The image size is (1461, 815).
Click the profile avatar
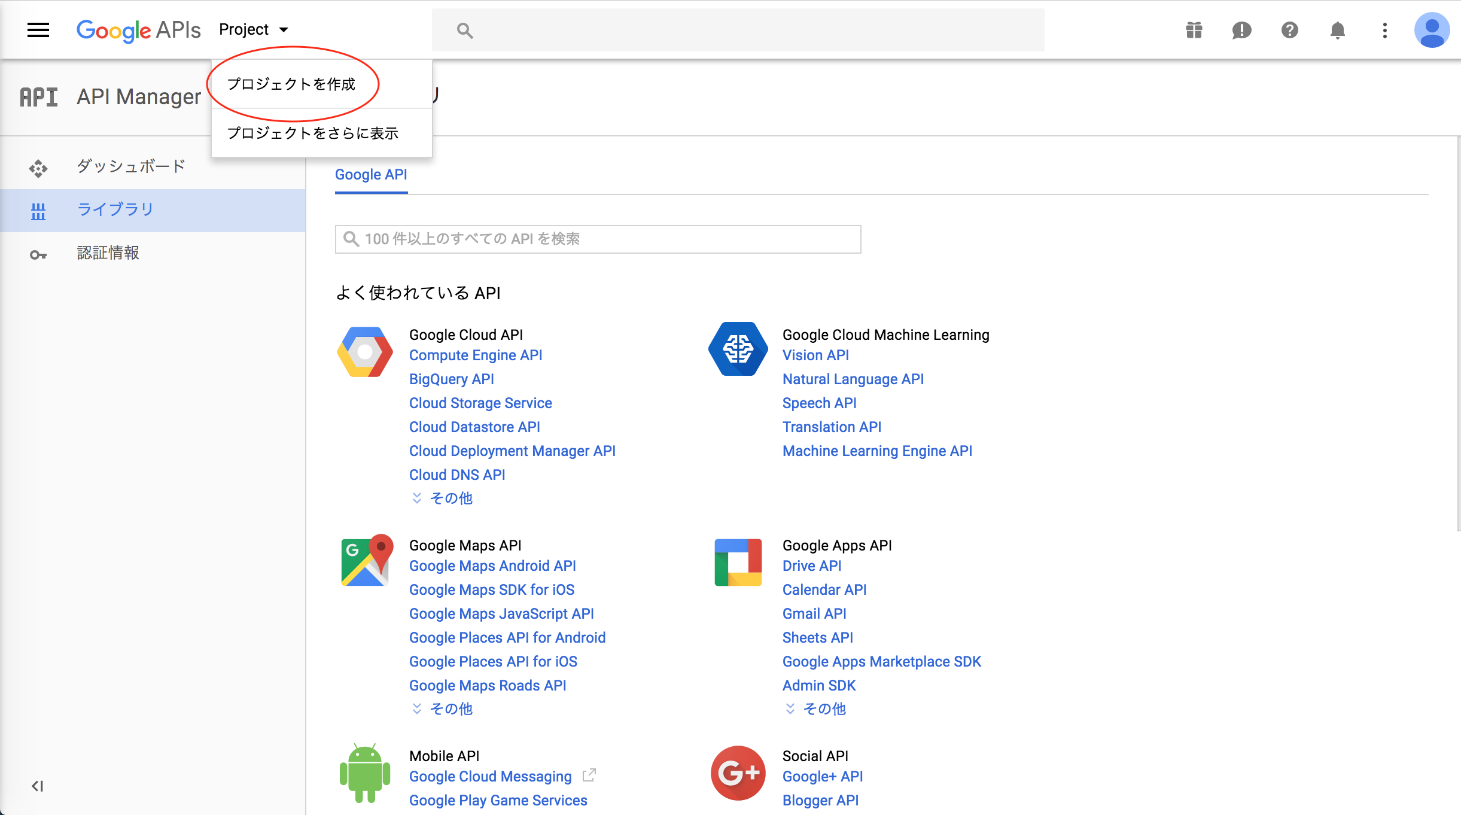(x=1432, y=30)
